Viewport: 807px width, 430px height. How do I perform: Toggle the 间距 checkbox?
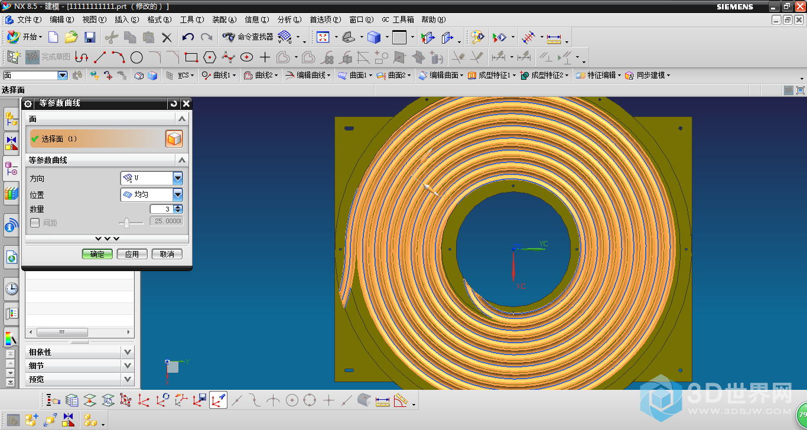click(x=35, y=223)
